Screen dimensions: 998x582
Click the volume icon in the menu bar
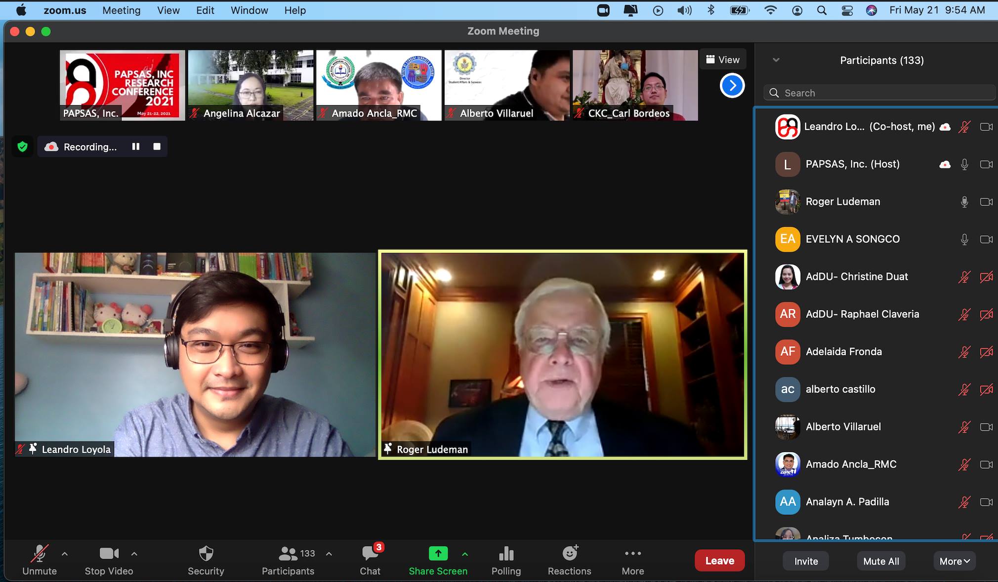pos(684,10)
